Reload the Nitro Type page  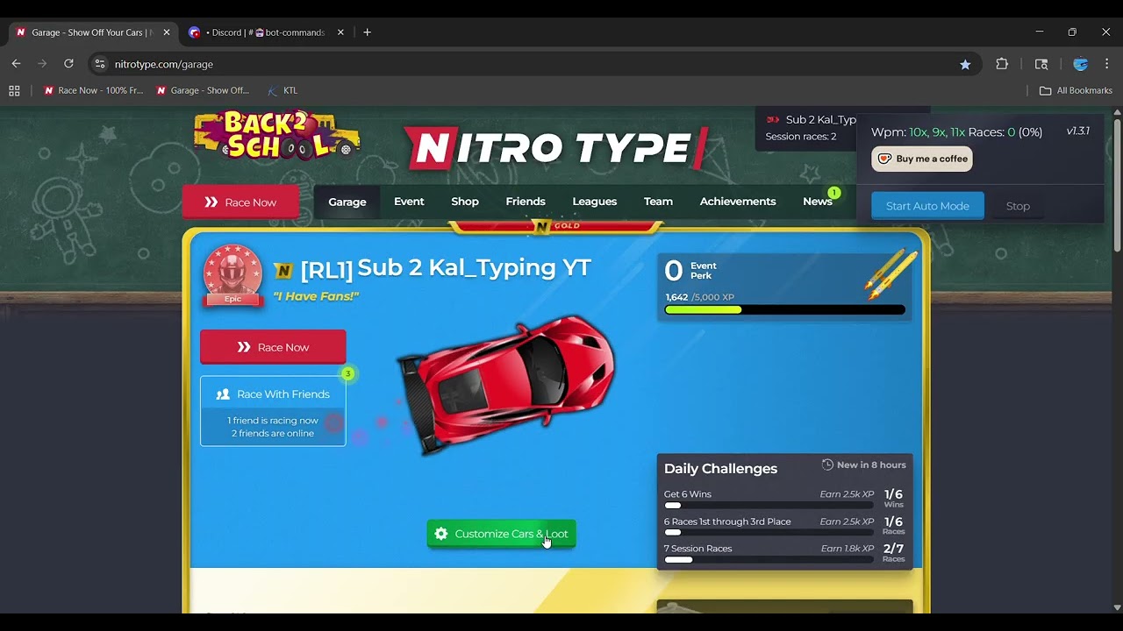click(68, 64)
